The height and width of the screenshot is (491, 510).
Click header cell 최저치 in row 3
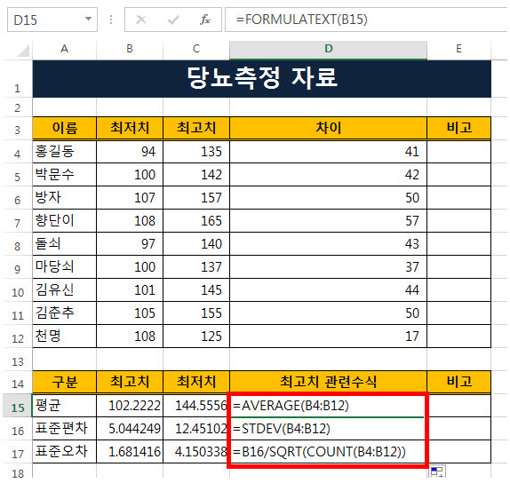point(130,128)
